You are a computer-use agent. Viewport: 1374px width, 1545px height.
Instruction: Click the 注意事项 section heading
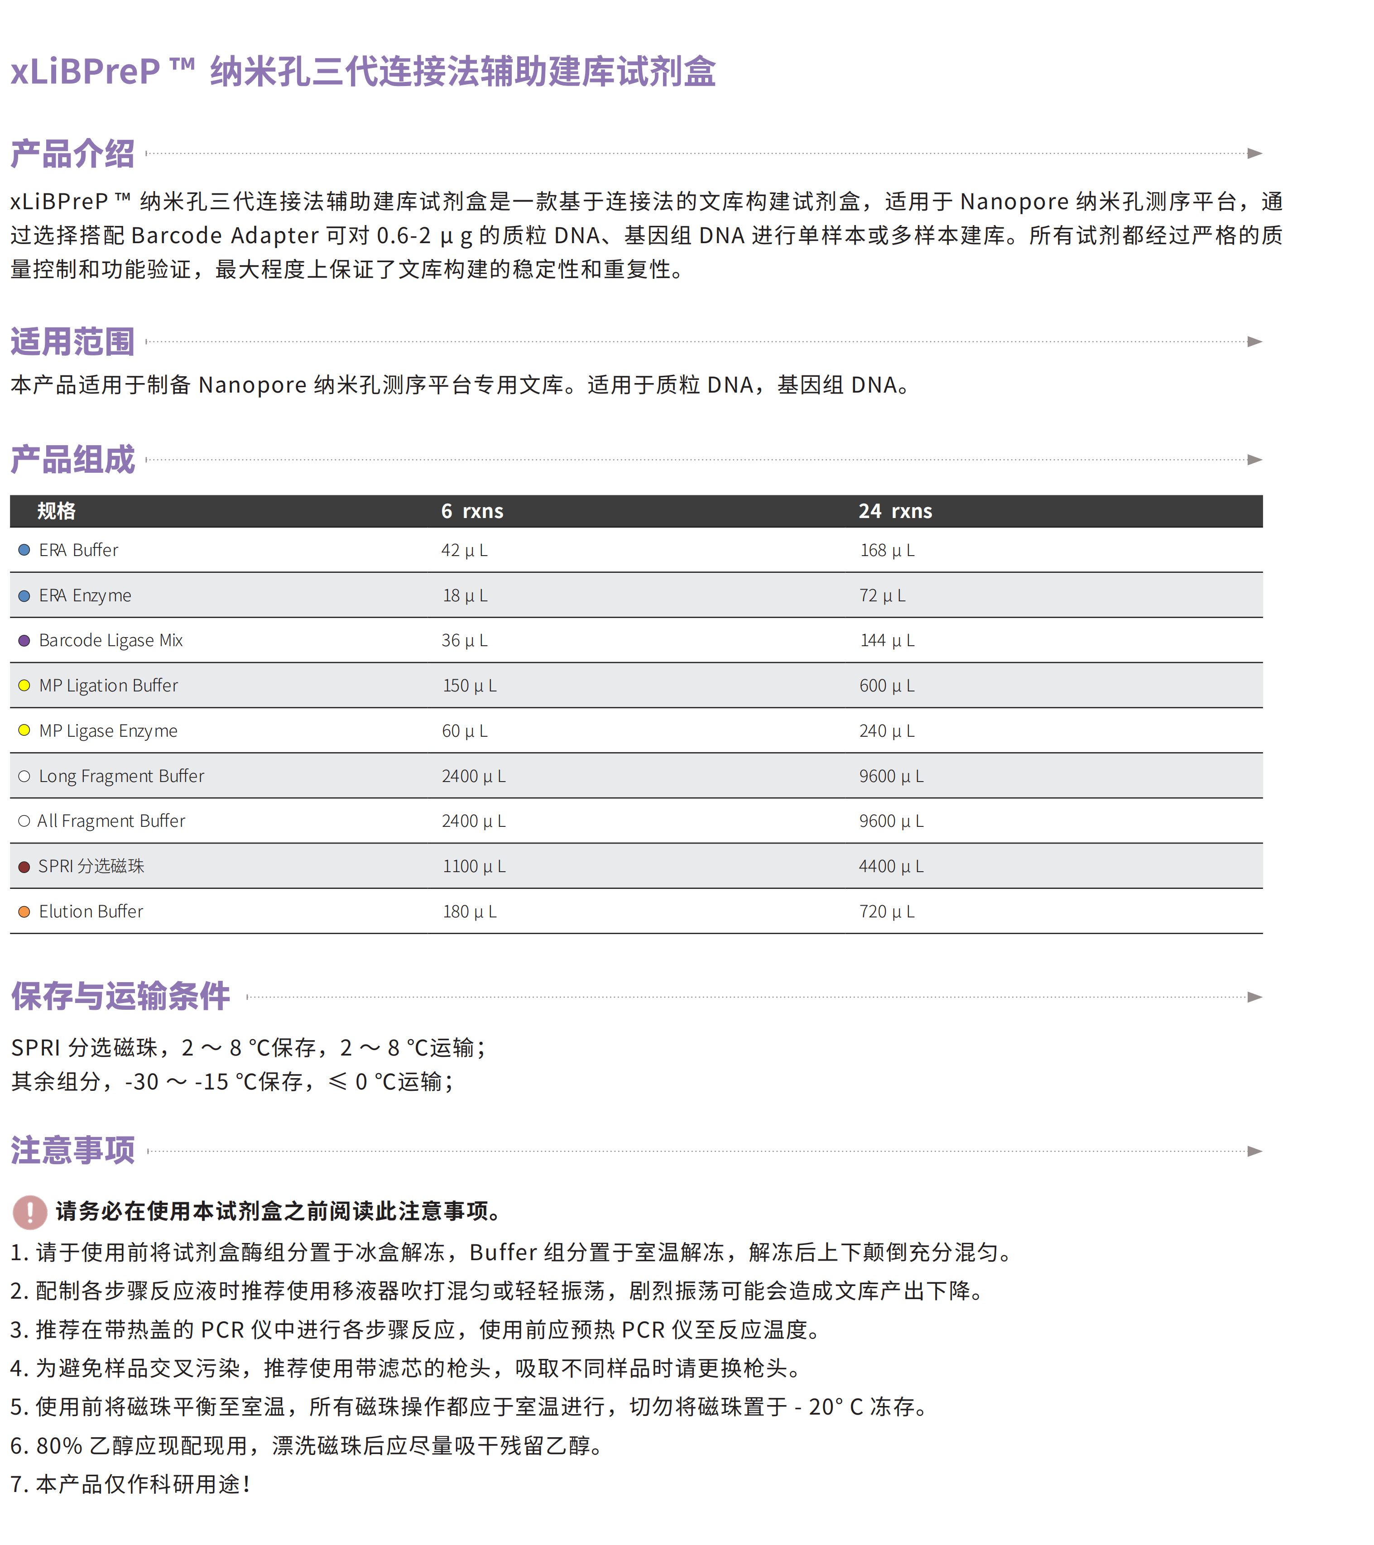(72, 1151)
